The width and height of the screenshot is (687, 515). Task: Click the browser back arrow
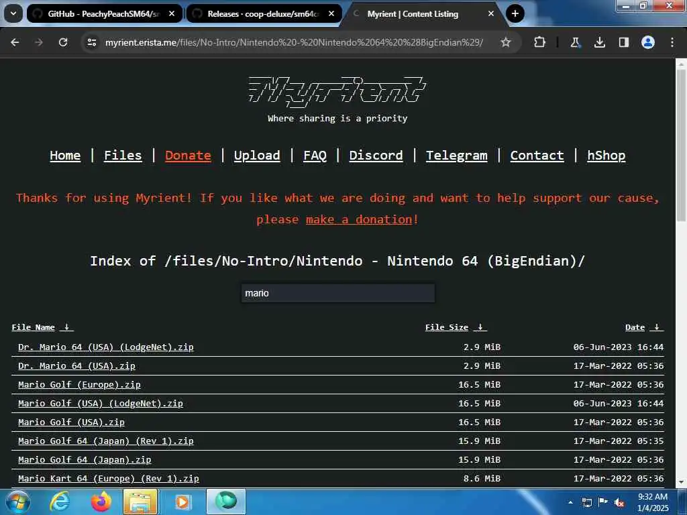pyautogui.click(x=15, y=42)
